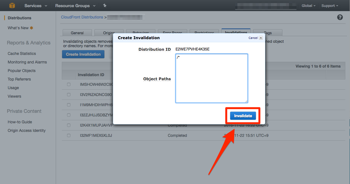Click the Create Invalidation button
Image resolution: width=350 pixels, height=184 pixels.
coord(83,54)
